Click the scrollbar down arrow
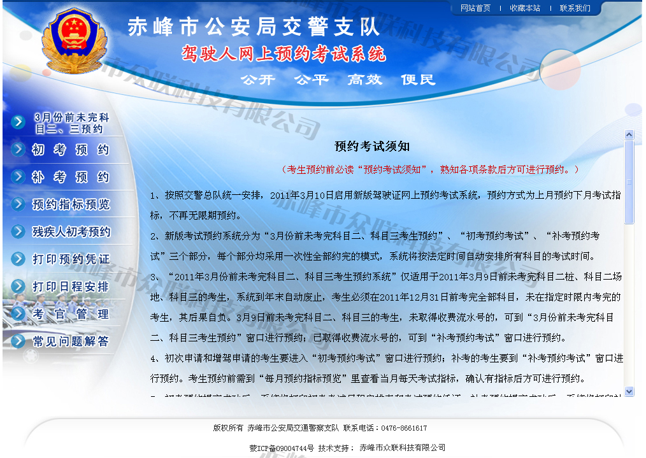Image resolution: width=646 pixels, height=458 pixels. [x=629, y=391]
